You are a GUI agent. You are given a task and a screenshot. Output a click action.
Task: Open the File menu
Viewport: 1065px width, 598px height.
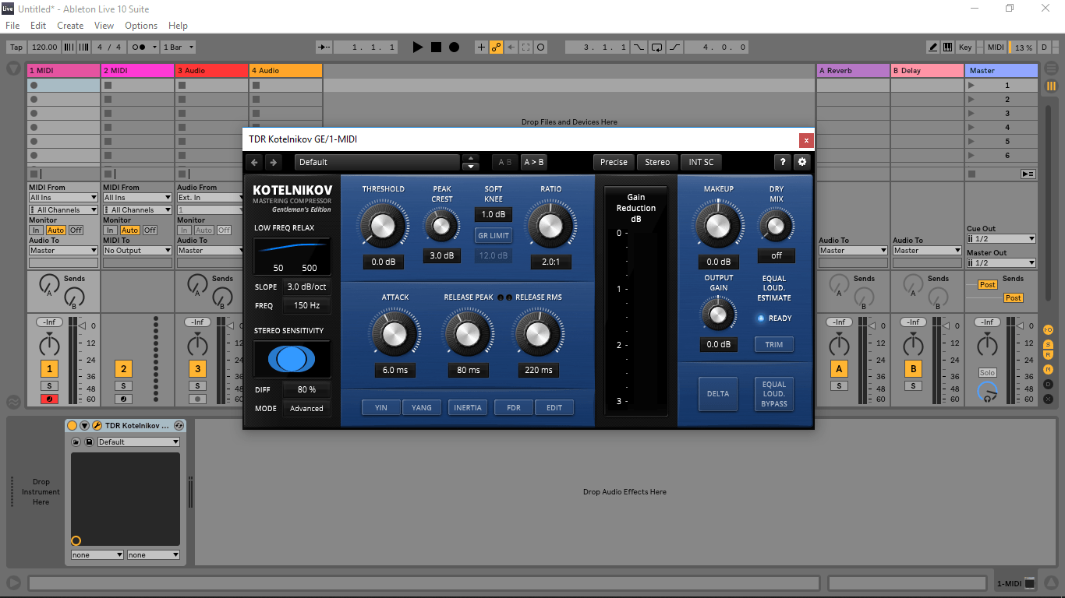(x=12, y=26)
